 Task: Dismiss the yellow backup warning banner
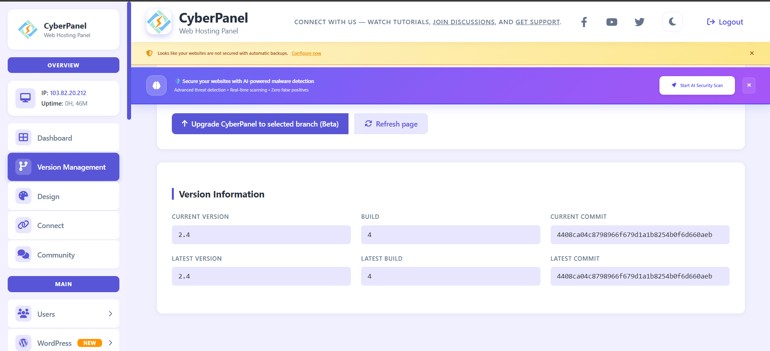751,53
